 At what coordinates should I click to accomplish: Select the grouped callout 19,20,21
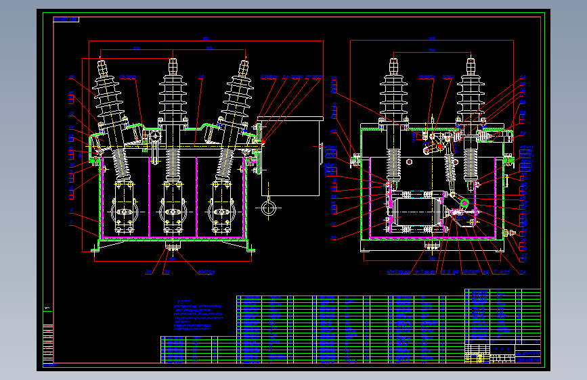click(128, 77)
